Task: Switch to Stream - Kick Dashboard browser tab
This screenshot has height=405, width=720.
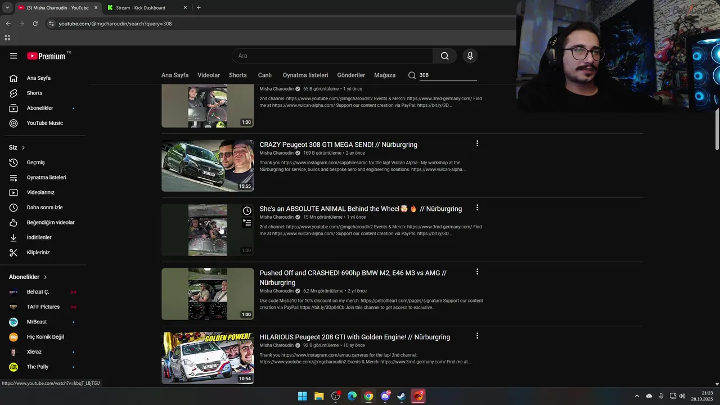Action: tap(147, 8)
